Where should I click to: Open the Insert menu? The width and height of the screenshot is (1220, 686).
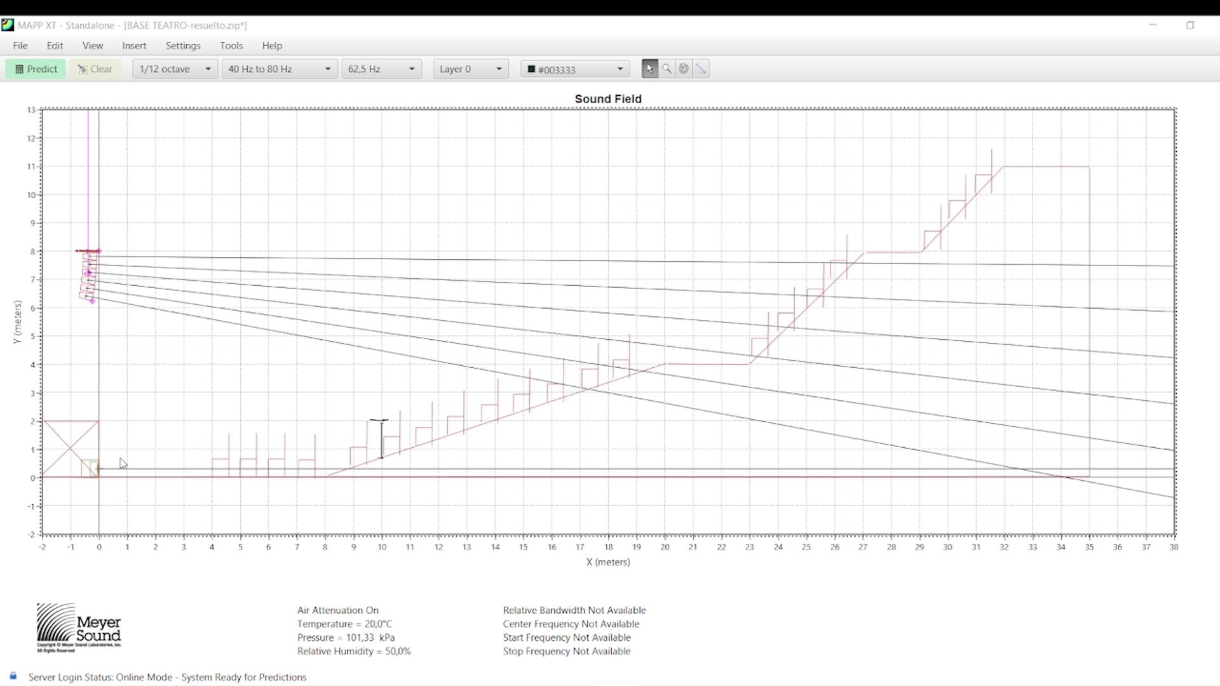click(x=134, y=46)
